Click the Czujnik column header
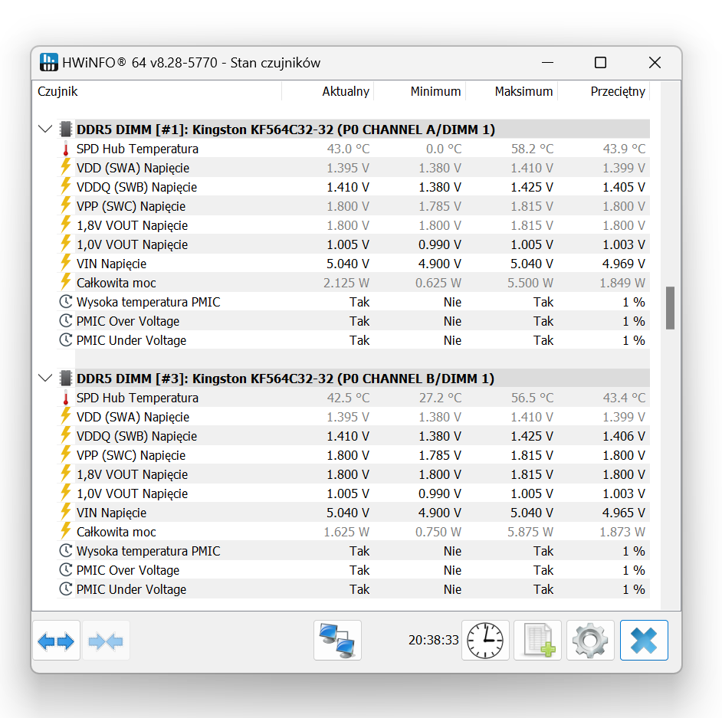 (58, 91)
